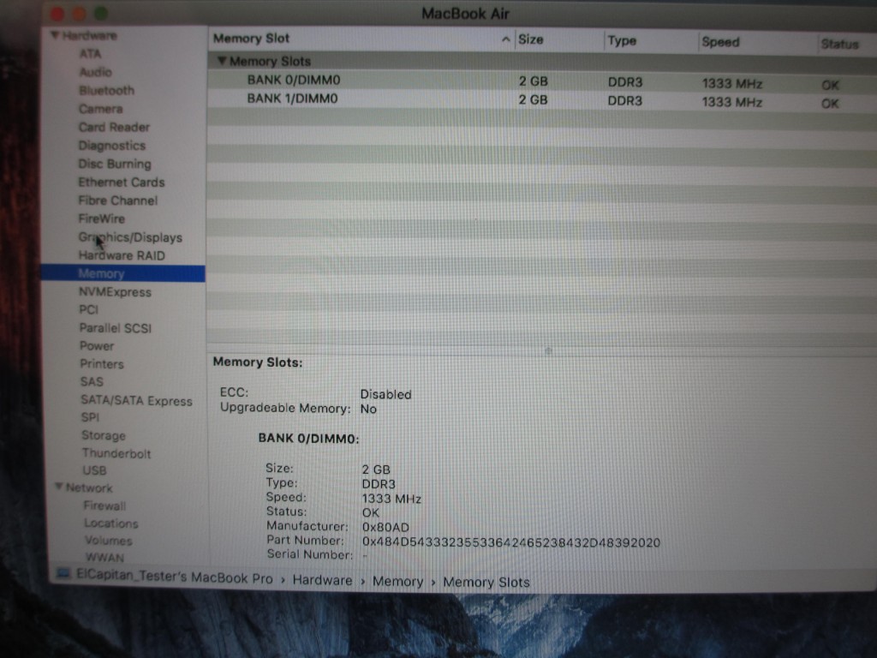Image resolution: width=877 pixels, height=658 pixels.
Task: Select NVMExpress in the sidebar
Action: point(115,292)
